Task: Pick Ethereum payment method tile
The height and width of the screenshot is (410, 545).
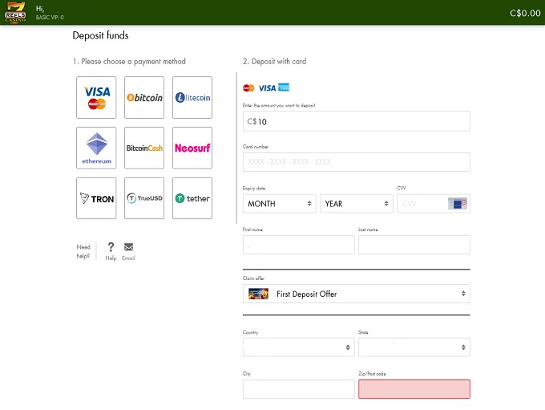Action: click(x=96, y=148)
